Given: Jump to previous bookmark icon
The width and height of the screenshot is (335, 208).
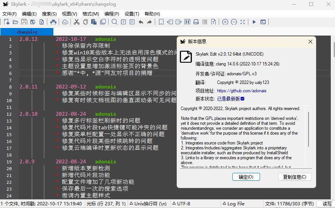Looking at the screenshot, I should click(170, 22).
